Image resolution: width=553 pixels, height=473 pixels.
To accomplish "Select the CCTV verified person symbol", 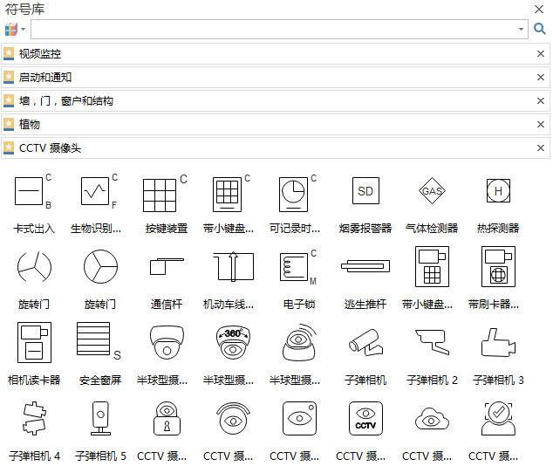I will 498,418.
